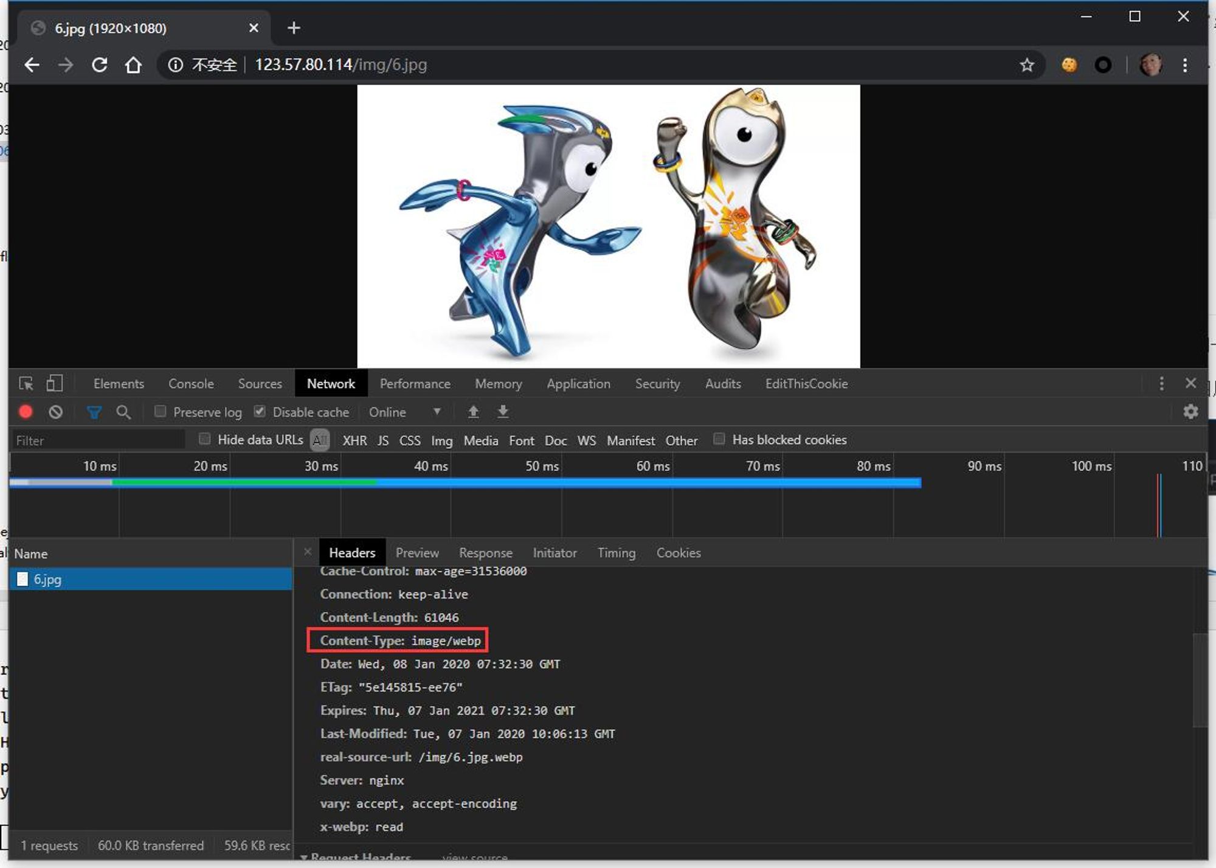Viewport: 1216px width, 868px height.
Task: Filter requests by WS
Action: (586, 440)
